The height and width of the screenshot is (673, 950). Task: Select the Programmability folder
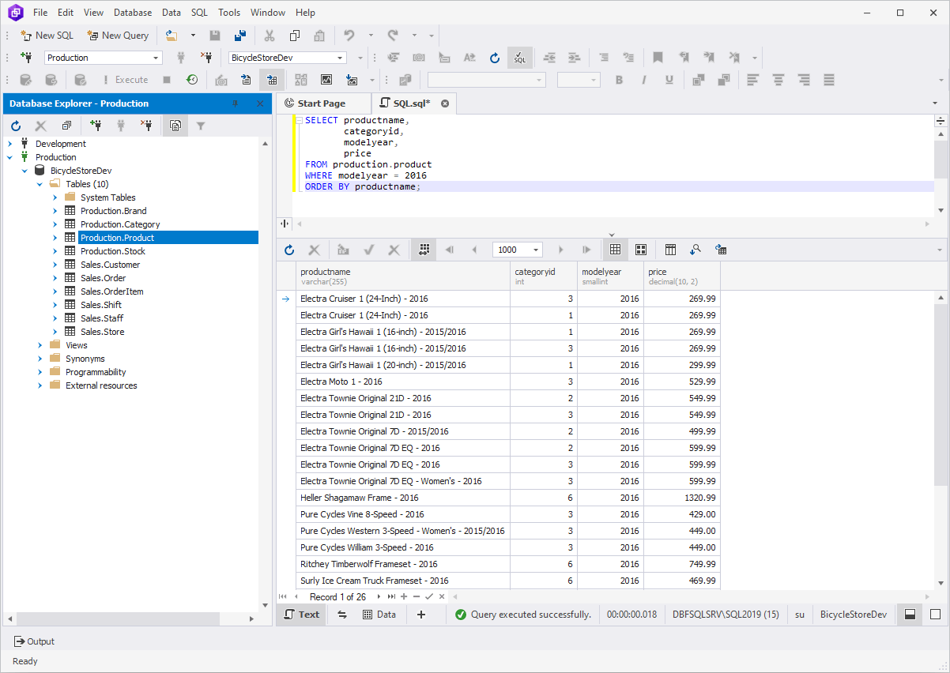[x=96, y=372]
